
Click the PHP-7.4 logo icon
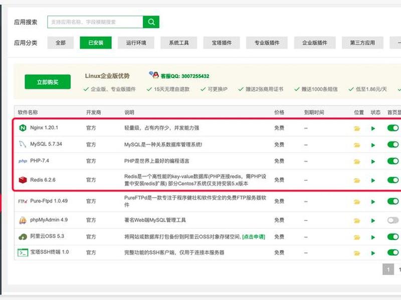23,161
